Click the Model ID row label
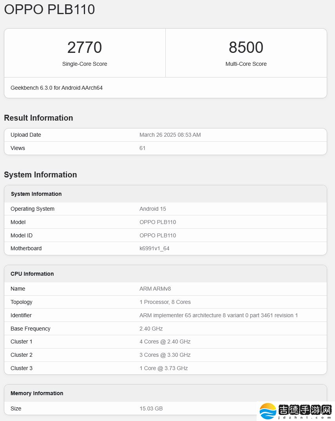Screen dimensions: 335x421 pyautogui.click(x=22, y=235)
